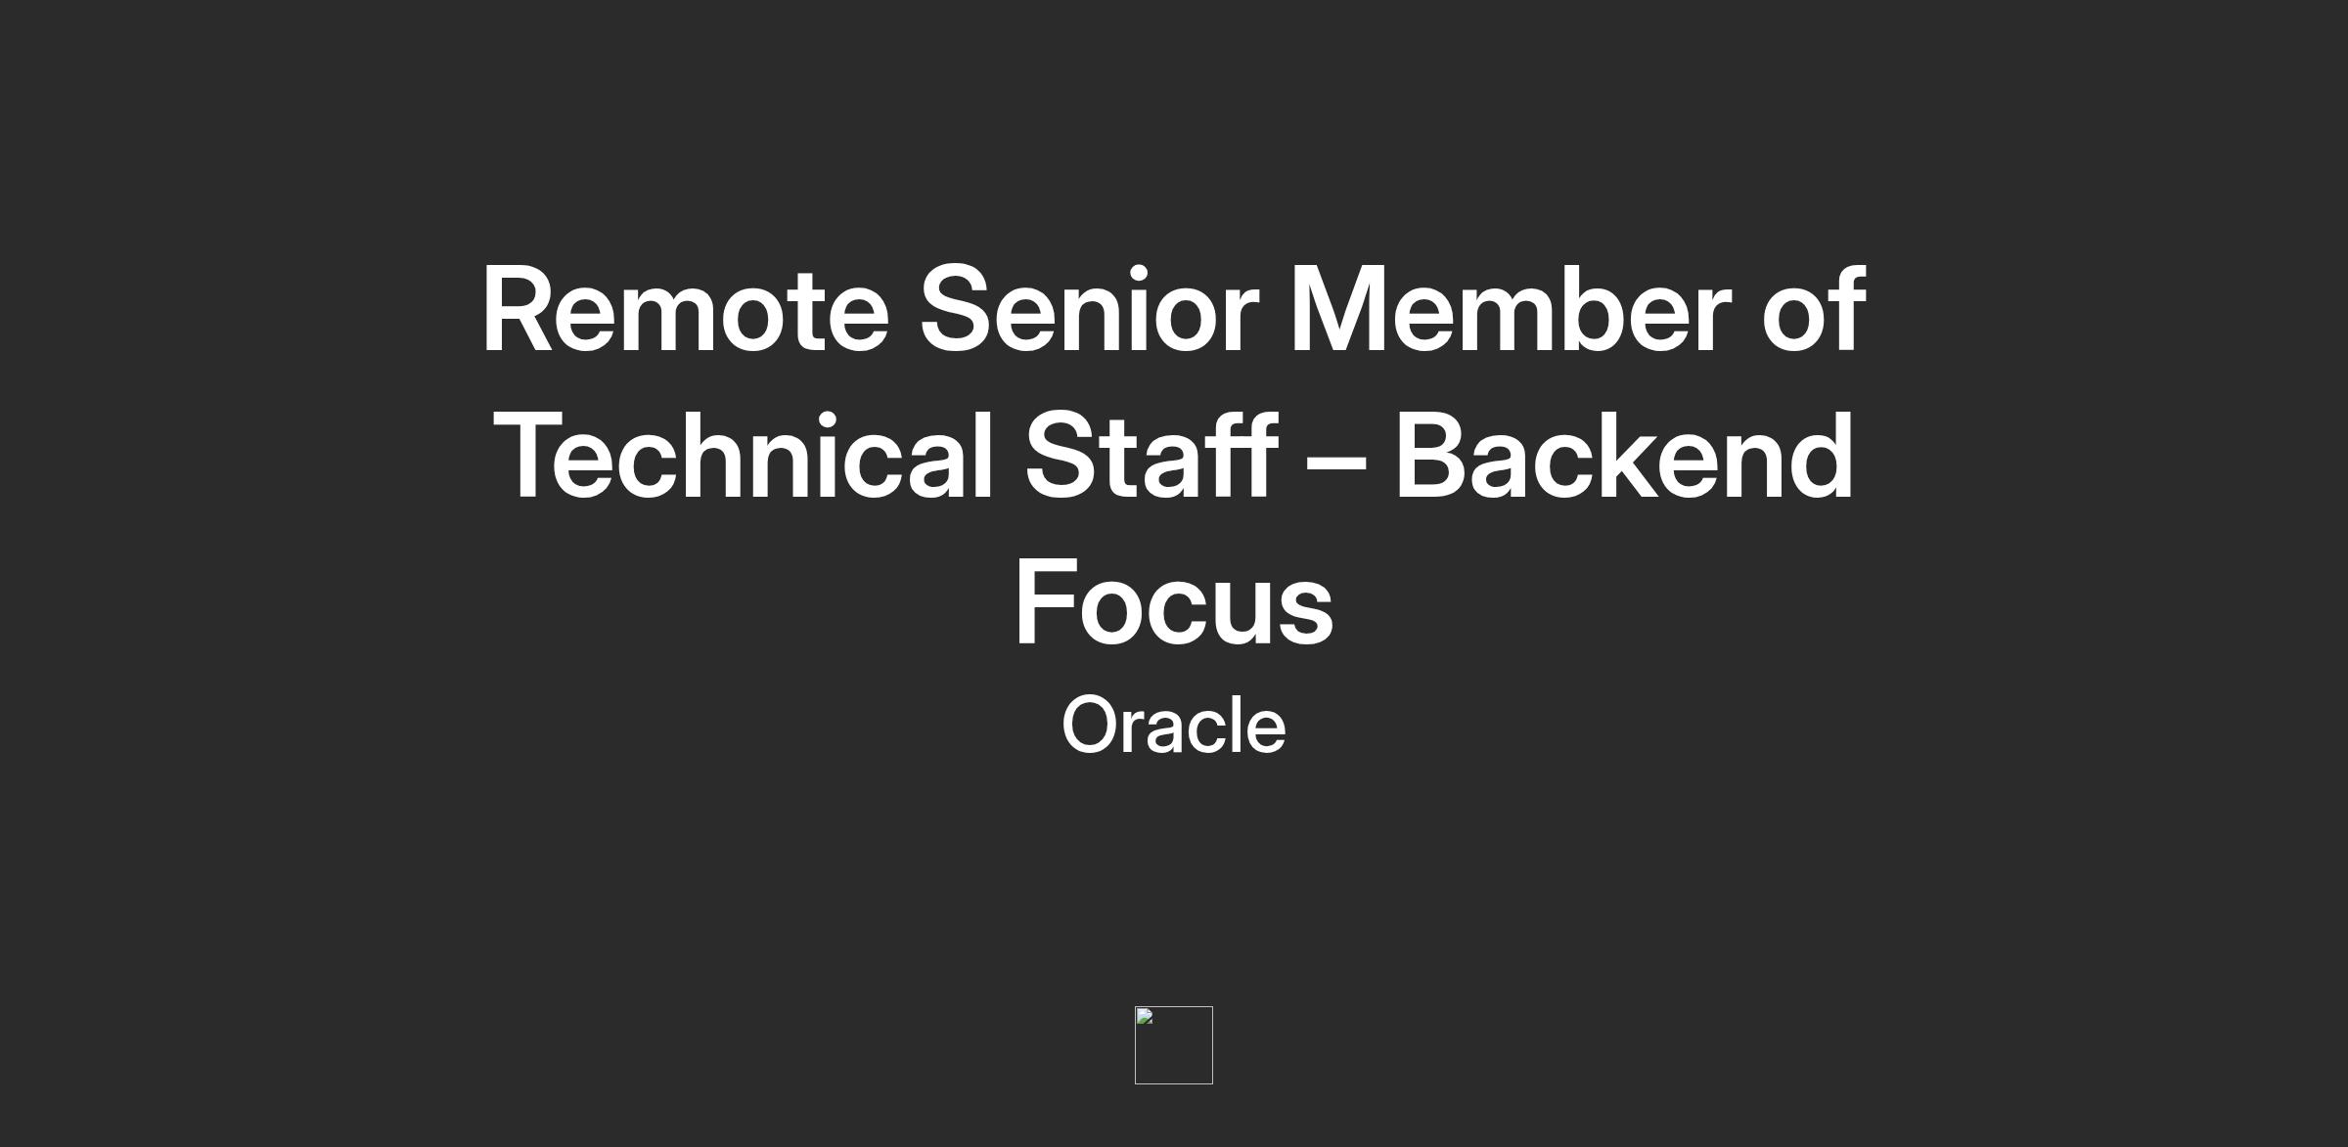Click the capital "S" in Staff

[x=1060, y=457]
